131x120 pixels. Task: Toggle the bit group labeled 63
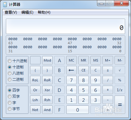(13, 39)
